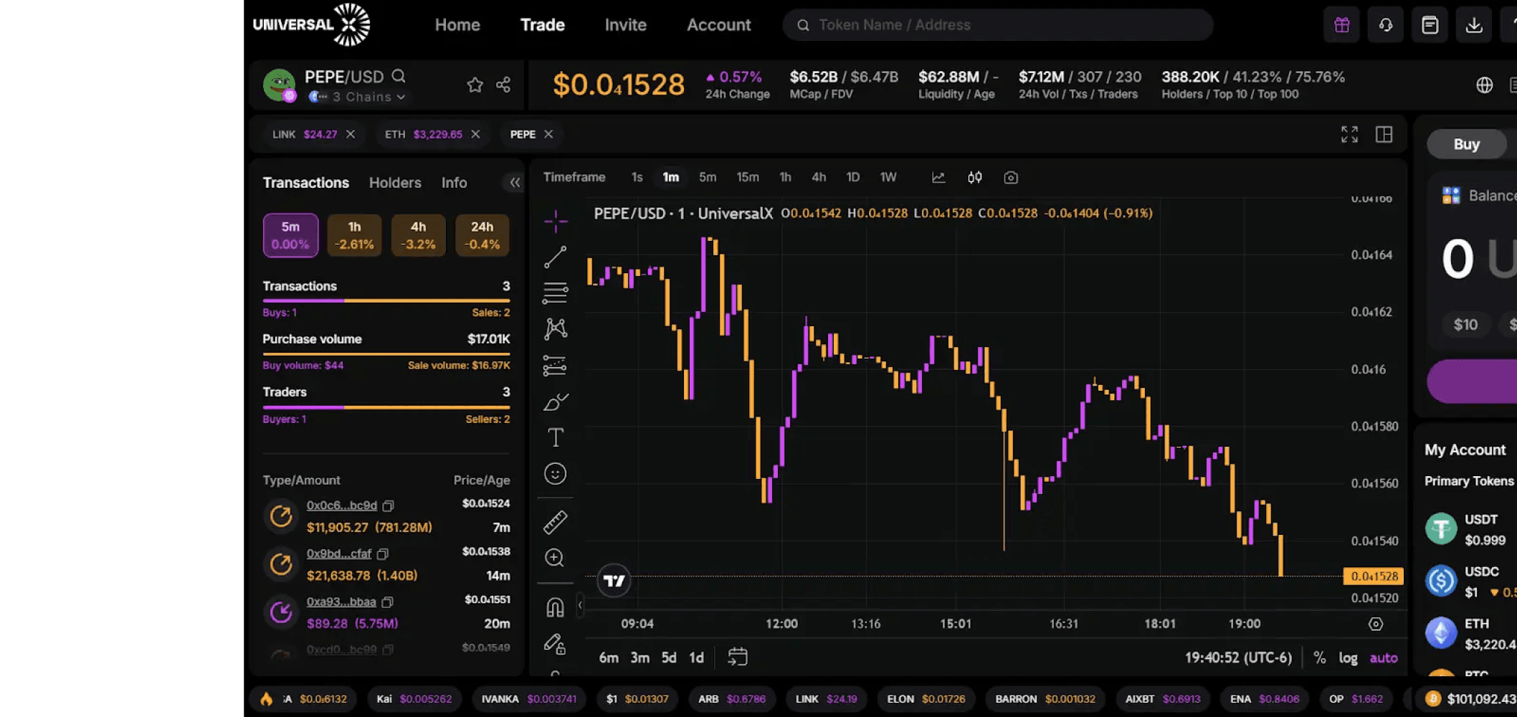This screenshot has width=1517, height=717.
Task: Open the go-to-date calendar icon
Action: pyautogui.click(x=738, y=657)
